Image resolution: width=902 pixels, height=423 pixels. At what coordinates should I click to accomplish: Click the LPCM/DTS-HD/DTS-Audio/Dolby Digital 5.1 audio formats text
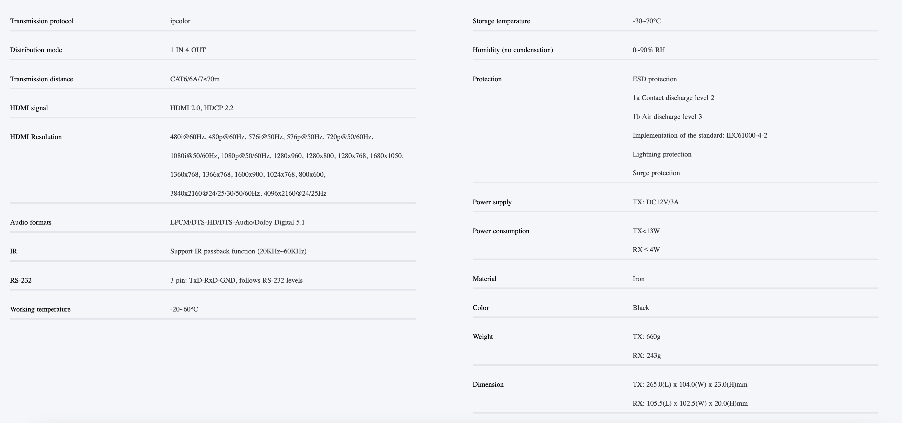tap(237, 222)
